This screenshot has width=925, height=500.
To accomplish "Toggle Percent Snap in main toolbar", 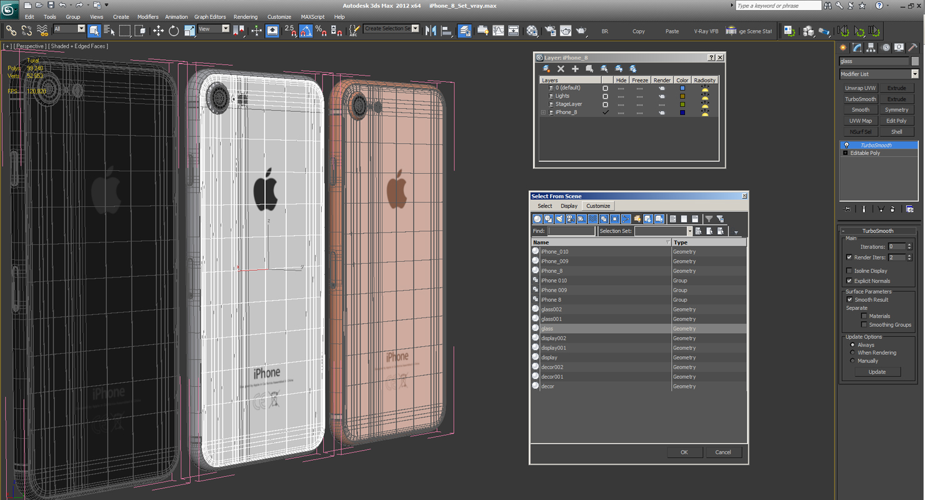I will 321,30.
